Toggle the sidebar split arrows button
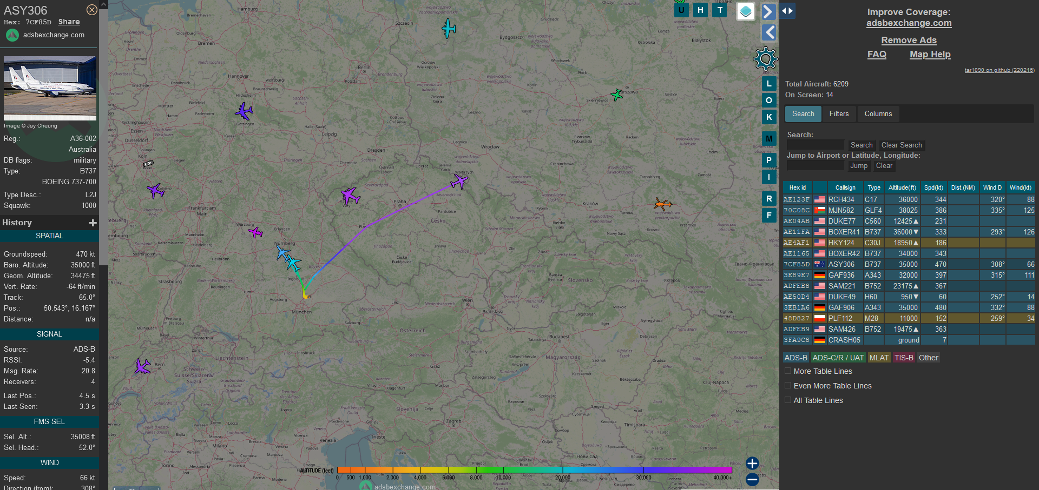1039x490 pixels. (x=787, y=11)
